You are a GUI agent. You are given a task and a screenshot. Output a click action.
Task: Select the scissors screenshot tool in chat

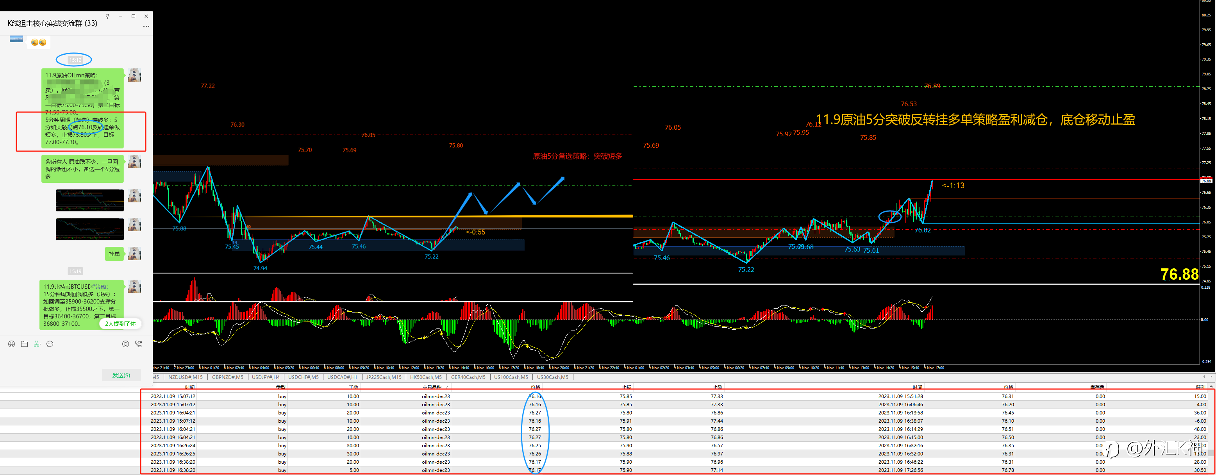(37, 344)
